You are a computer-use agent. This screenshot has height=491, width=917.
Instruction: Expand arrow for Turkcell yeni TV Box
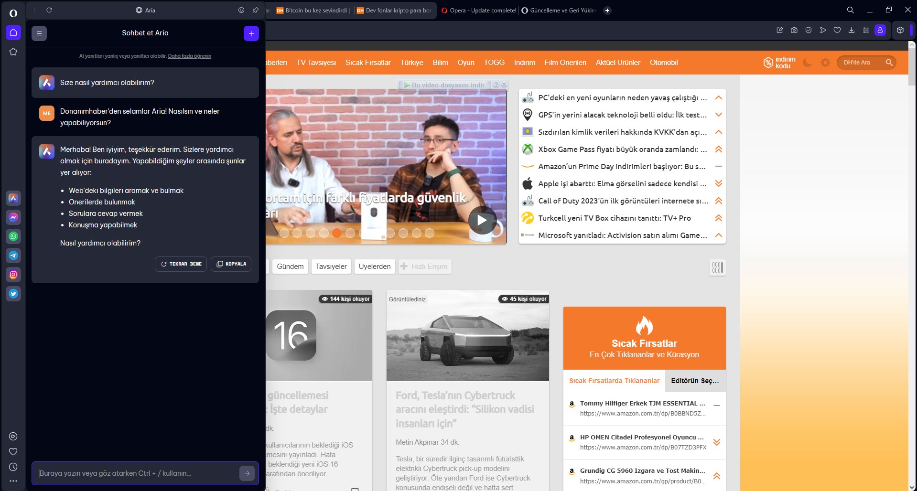tap(718, 218)
